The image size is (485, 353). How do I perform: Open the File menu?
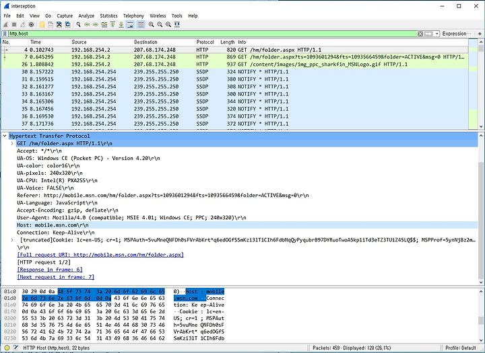tap(7, 15)
